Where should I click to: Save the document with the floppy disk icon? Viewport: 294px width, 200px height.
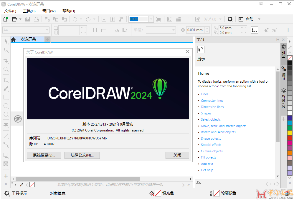pyautogui.click(x=28, y=19)
